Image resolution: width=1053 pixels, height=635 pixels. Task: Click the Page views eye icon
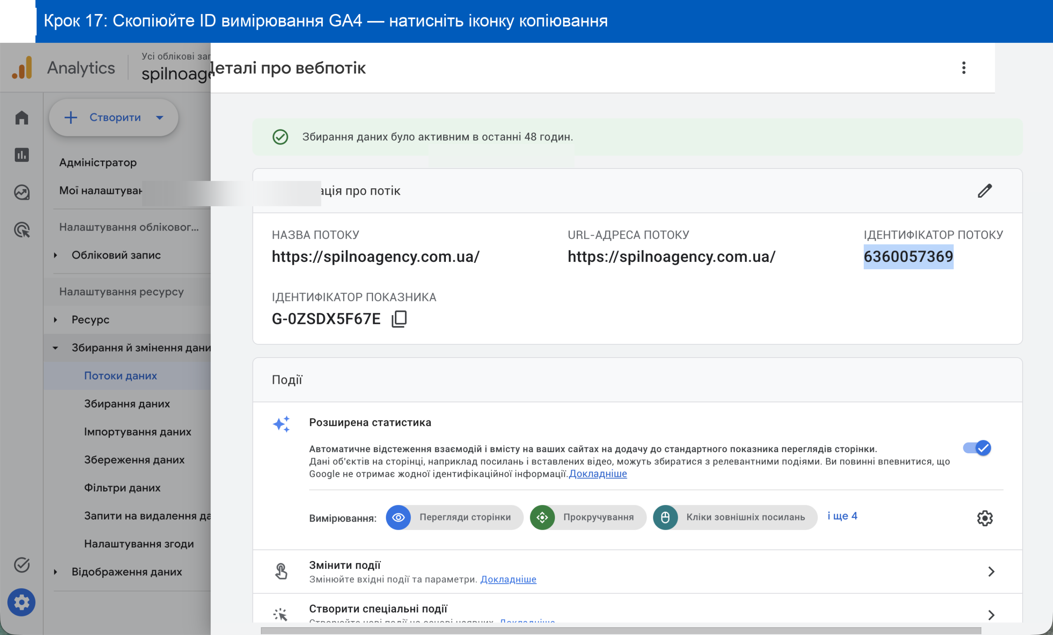398,517
